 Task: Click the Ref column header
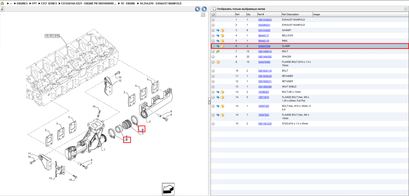point(240,15)
